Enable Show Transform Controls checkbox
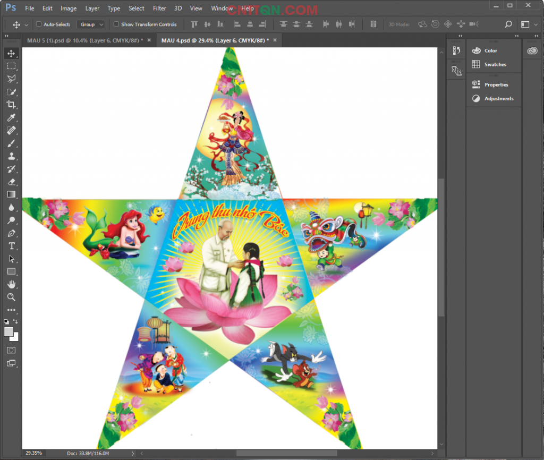This screenshot has height=460, width=544. (x=116, y=24)
